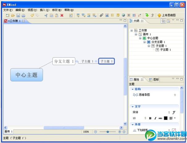Select the 画布 1 sheet tab
Screen dimensions: 187x143
coord(8,132)
